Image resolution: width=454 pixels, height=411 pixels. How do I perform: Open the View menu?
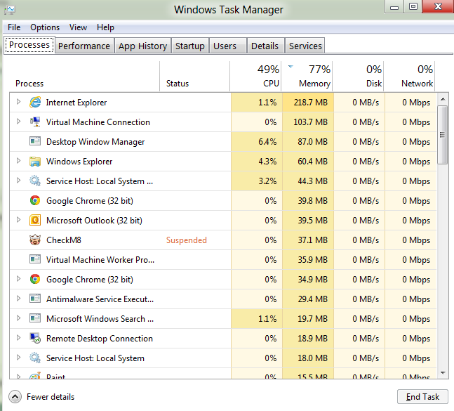(78, 27)
